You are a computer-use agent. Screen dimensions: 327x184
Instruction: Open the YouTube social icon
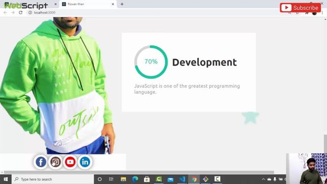tap(70, 162)
